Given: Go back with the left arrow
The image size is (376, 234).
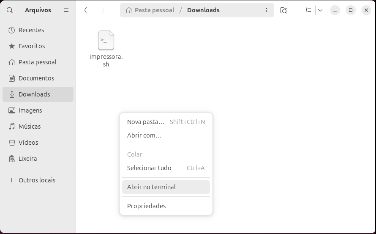Looking at the screenshot, I should (86, 10).
